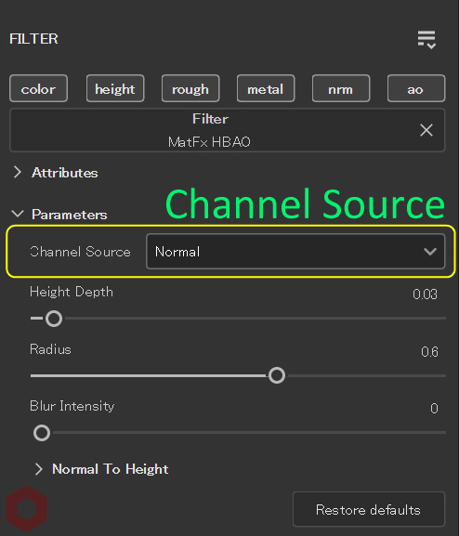Click the red hexagon logo icon
459x536 pixels.
[27, 509]
